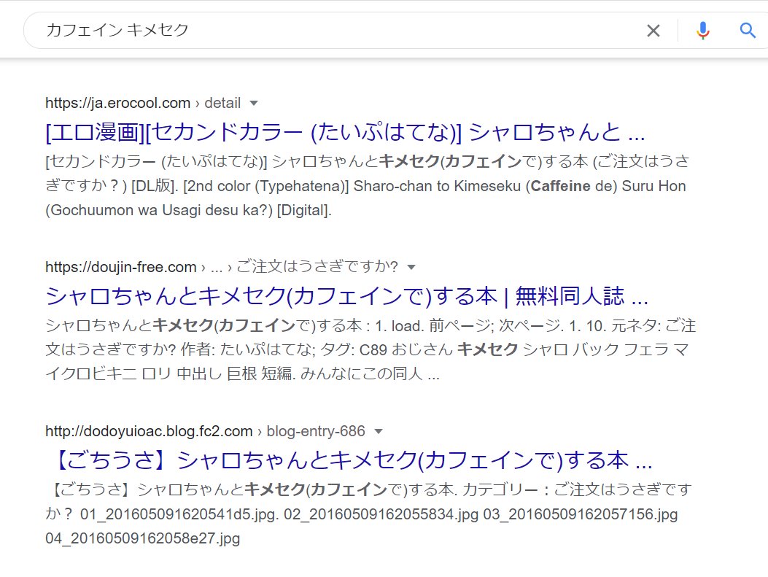Viewport: 768px width, 577px height.
Task: Focus the search query input field
Action: tap(338, 31)
